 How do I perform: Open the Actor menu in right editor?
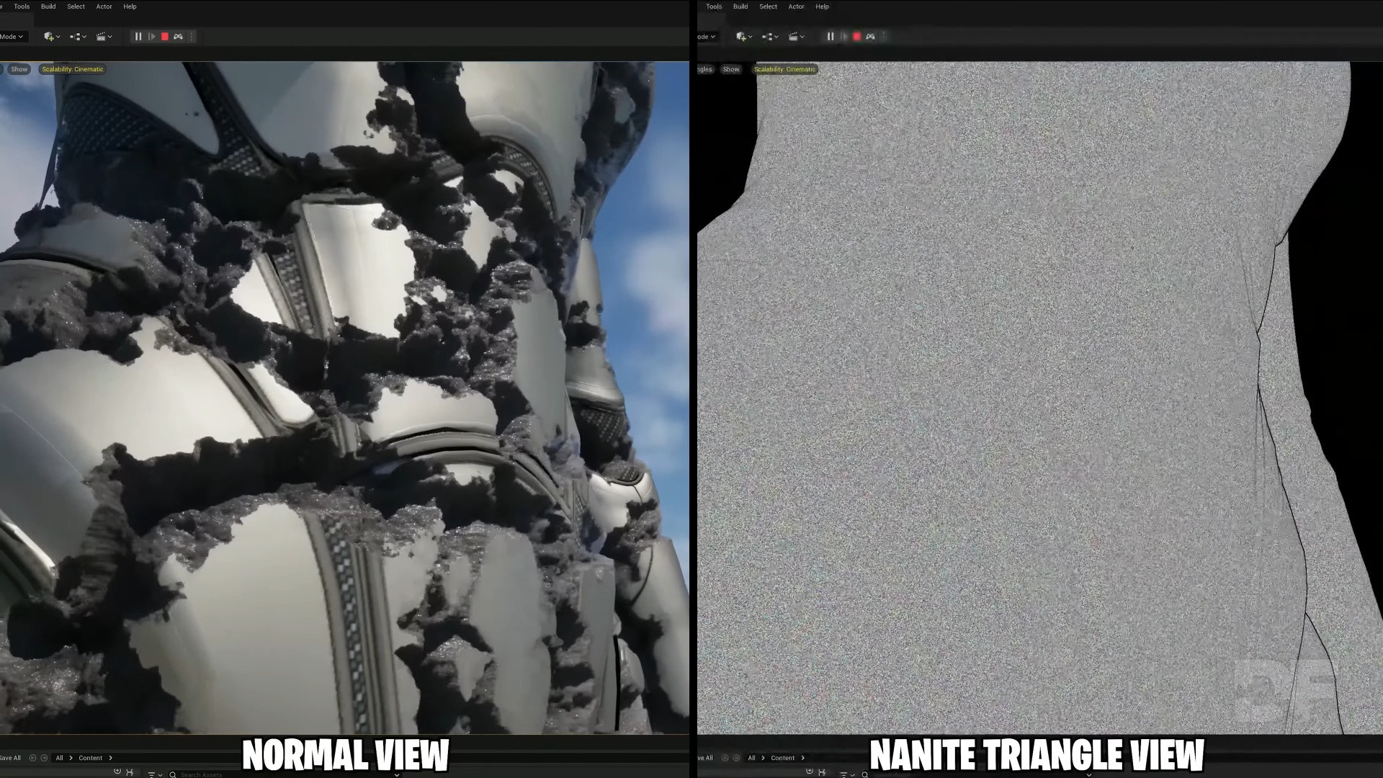(796, 6)
